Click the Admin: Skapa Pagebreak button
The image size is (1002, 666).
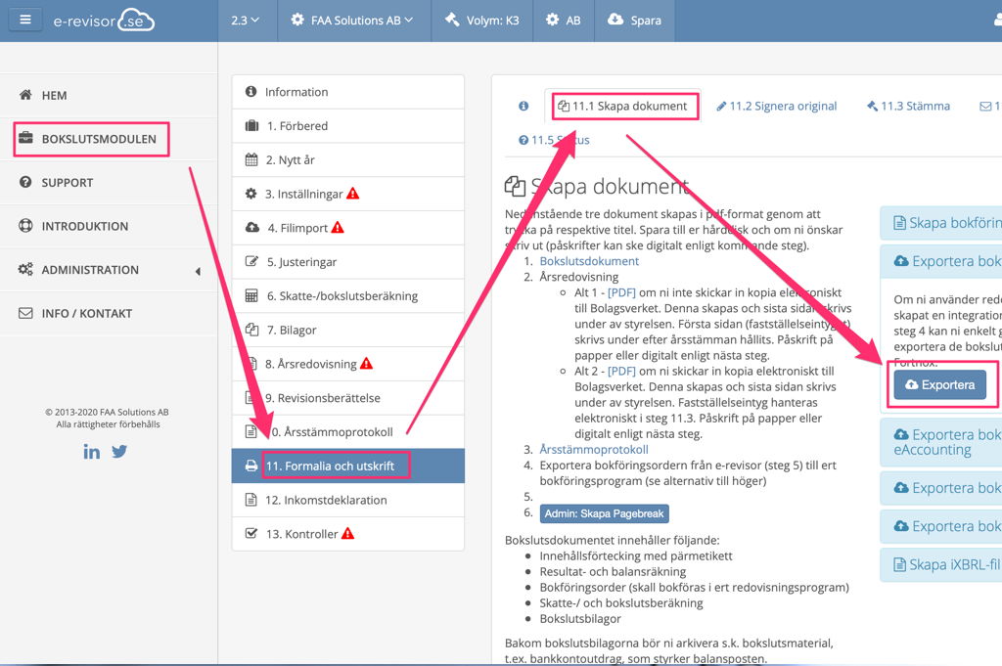click(x=604, y=513)
